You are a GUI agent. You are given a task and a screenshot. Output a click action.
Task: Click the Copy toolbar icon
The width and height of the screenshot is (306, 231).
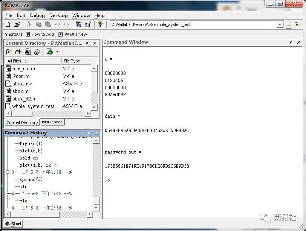(x=38, y=24)
